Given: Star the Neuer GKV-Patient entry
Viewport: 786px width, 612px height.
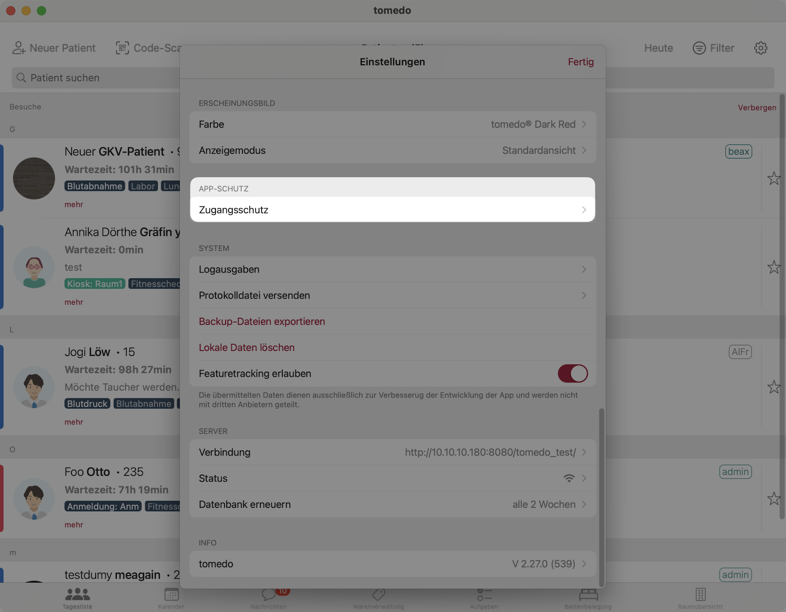Looking at the screenshot, I should [774, 178].
